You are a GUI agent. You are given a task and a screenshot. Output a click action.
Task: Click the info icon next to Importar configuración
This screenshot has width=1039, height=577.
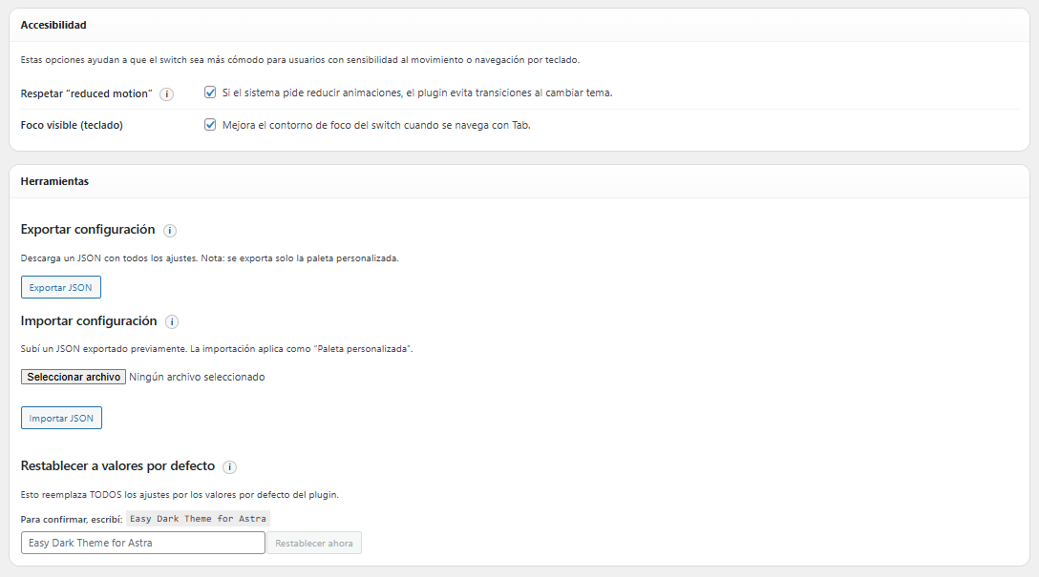(x=172, y=322)
